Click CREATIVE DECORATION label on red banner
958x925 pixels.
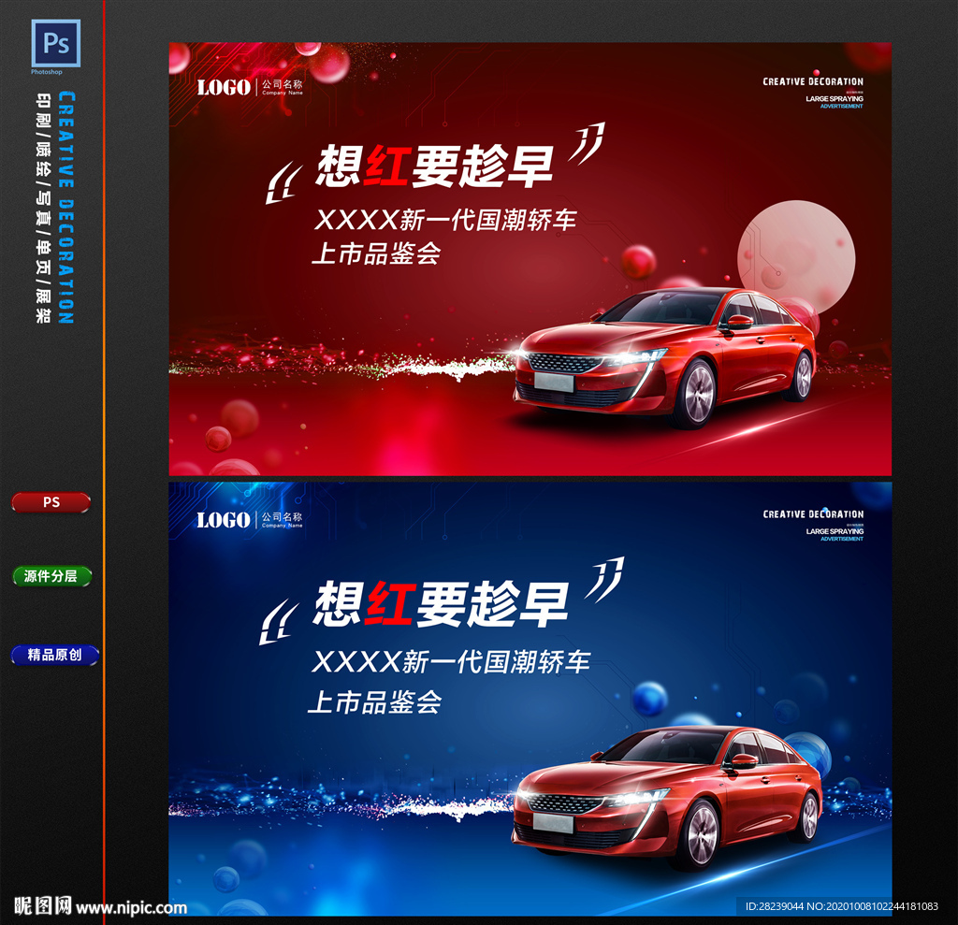(812, 82)
